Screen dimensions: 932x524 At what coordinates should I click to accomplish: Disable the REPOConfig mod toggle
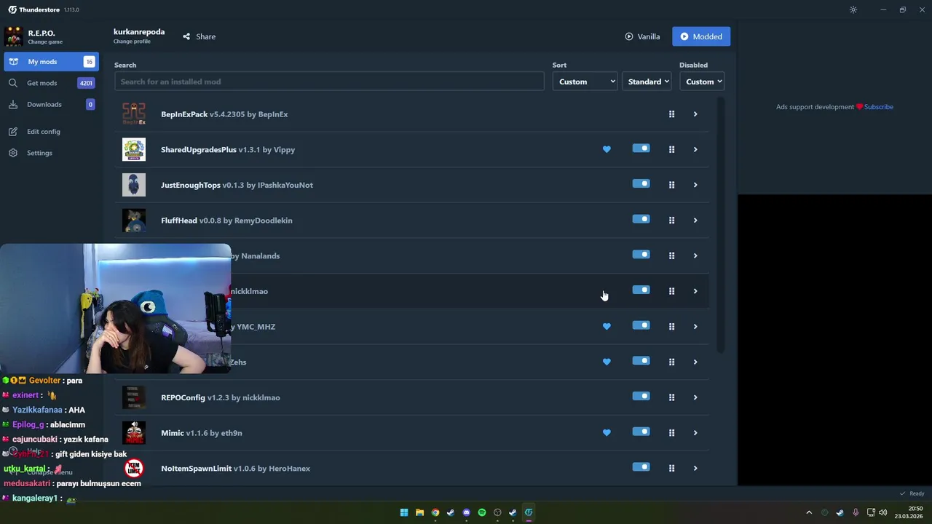641,397
